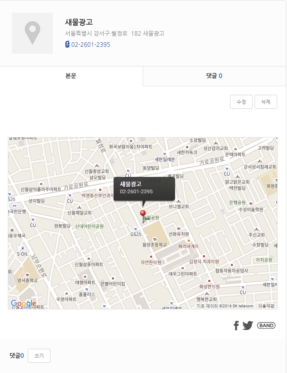Image resolution: width=287 pixels, height=373 pixels.
Task: Click 은별어린이집 marker on map
Action: [113, 278]
